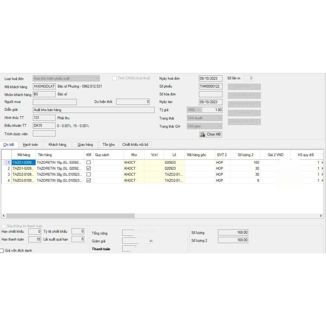Open the Giao hàng tab

85,145
